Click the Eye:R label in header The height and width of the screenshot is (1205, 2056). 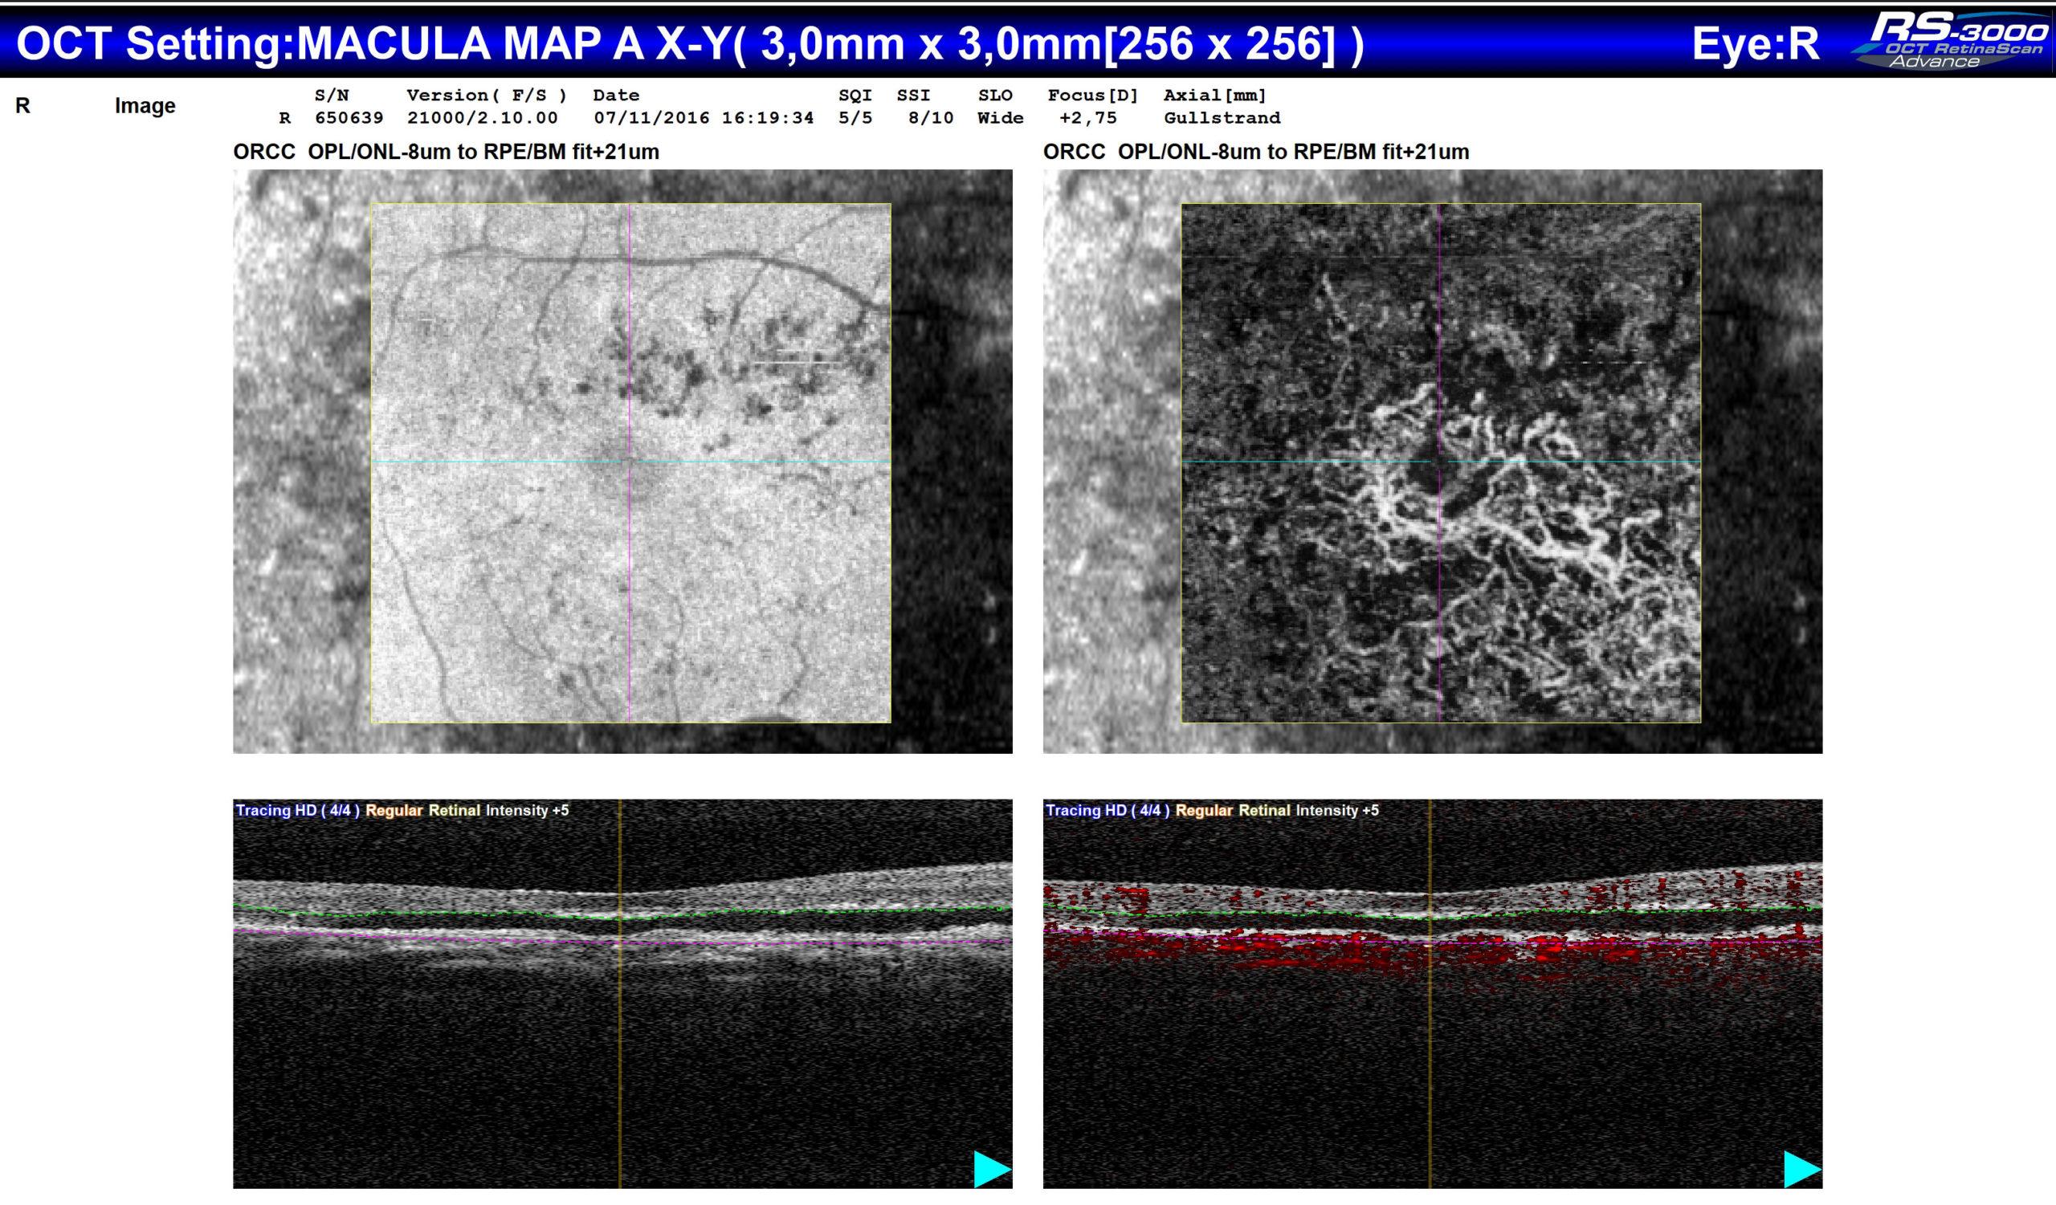[x=1755, y=44]
